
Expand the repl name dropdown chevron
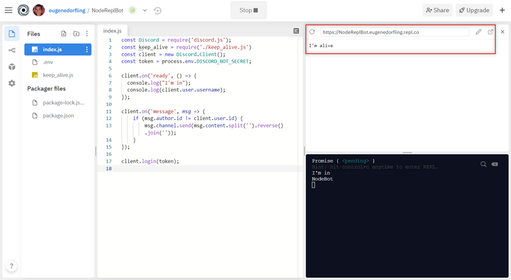tap(145, 10)
